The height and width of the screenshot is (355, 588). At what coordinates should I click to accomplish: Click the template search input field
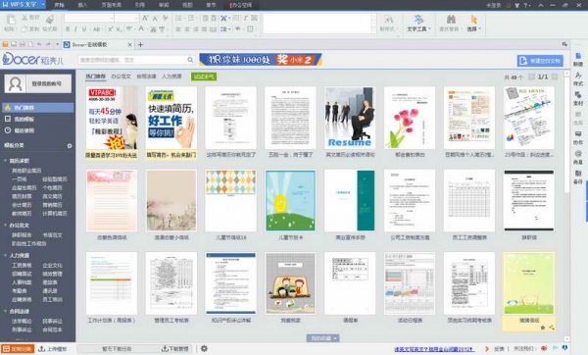click(x=132, y=60)
